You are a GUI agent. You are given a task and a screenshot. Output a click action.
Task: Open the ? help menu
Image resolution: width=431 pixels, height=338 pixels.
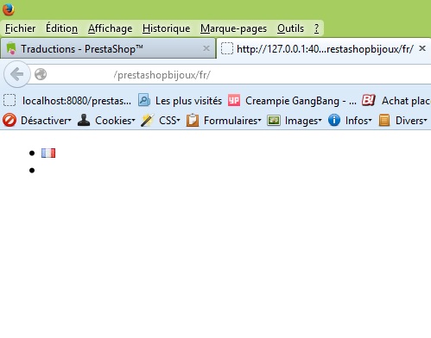pos(316,28)
